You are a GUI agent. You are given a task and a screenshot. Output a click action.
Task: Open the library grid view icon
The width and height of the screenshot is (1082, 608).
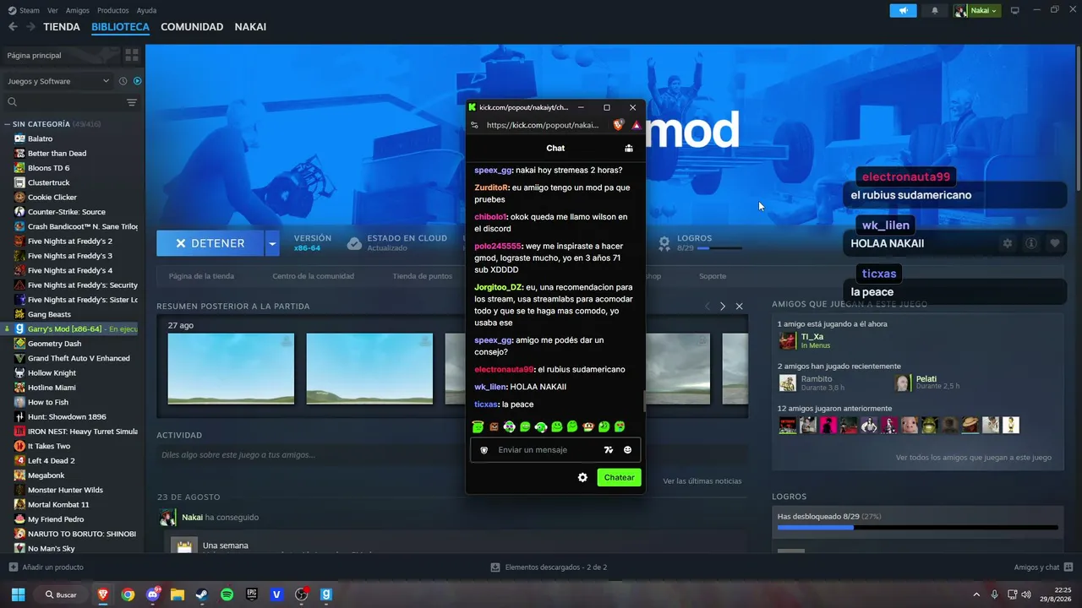click(x=132, y=55)
